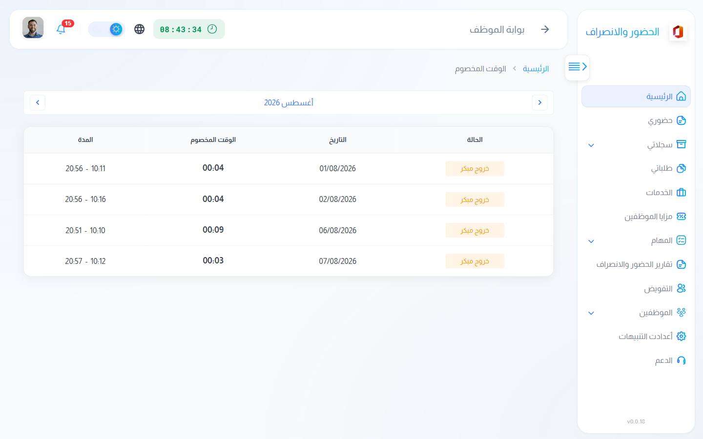Click the الرئيسية breadcrumb link
The width and height of the screenshot is (703, 439).
click(536, 69)
